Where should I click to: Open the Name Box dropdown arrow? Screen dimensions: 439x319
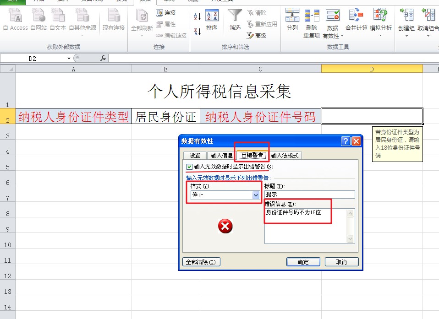point(69,59)
